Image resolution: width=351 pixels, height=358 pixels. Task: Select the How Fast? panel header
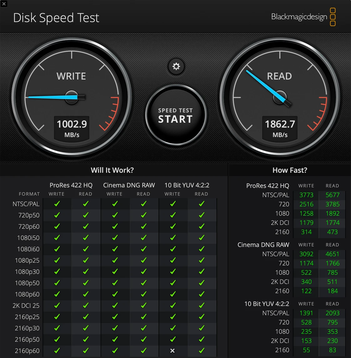(x=290, y=170)
